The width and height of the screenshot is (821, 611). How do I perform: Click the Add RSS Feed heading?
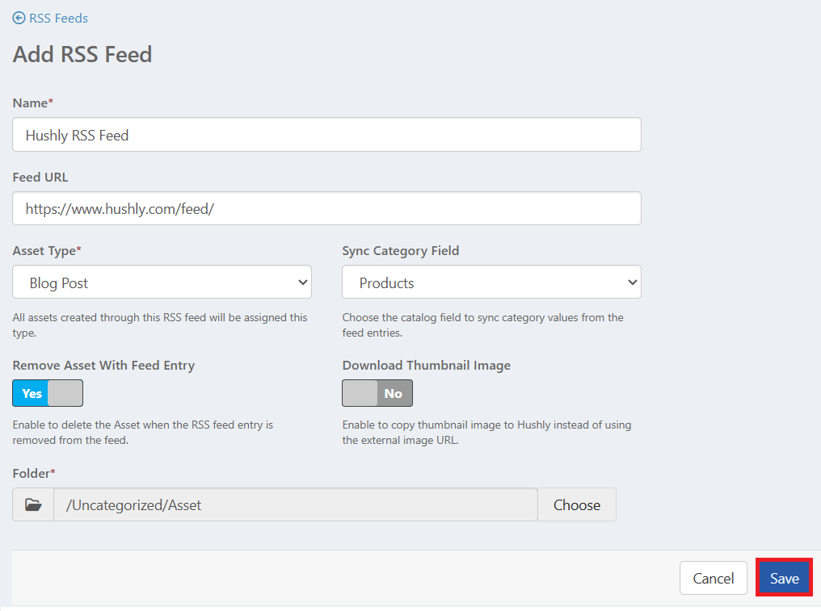click(82, 54)
